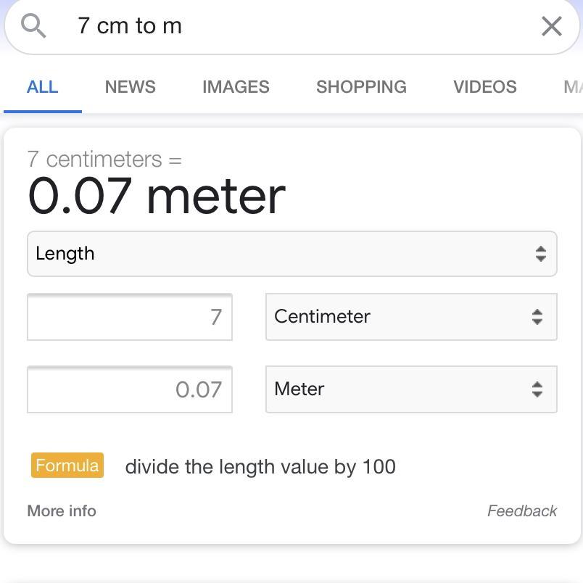Clear the search query with the X
Screen dimensions: 583x583
click(552, 26)
